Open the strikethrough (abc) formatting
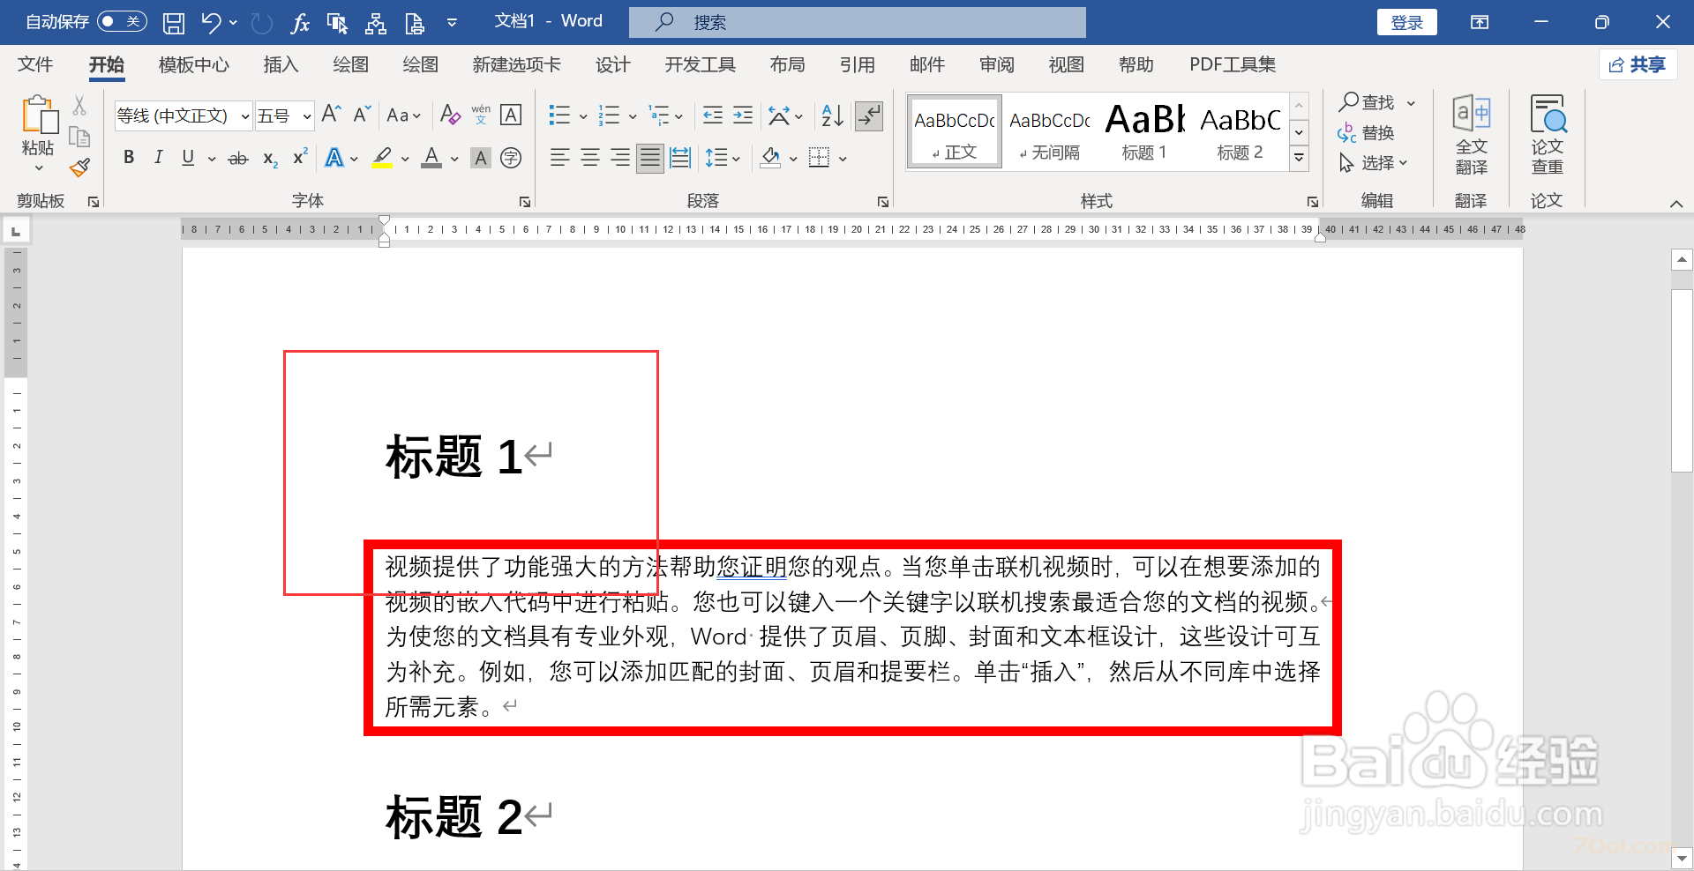 point(238,159)
